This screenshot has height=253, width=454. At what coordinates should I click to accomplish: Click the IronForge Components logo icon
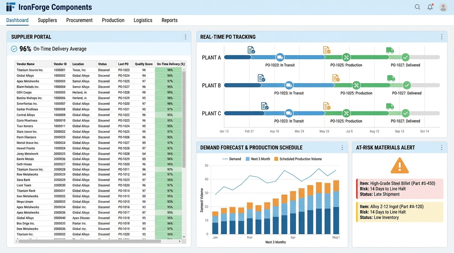pos(11,7)
